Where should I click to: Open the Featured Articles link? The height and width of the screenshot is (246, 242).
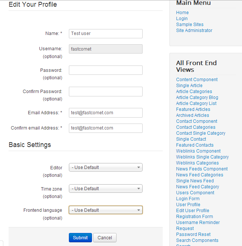click(x=193, y=109)
